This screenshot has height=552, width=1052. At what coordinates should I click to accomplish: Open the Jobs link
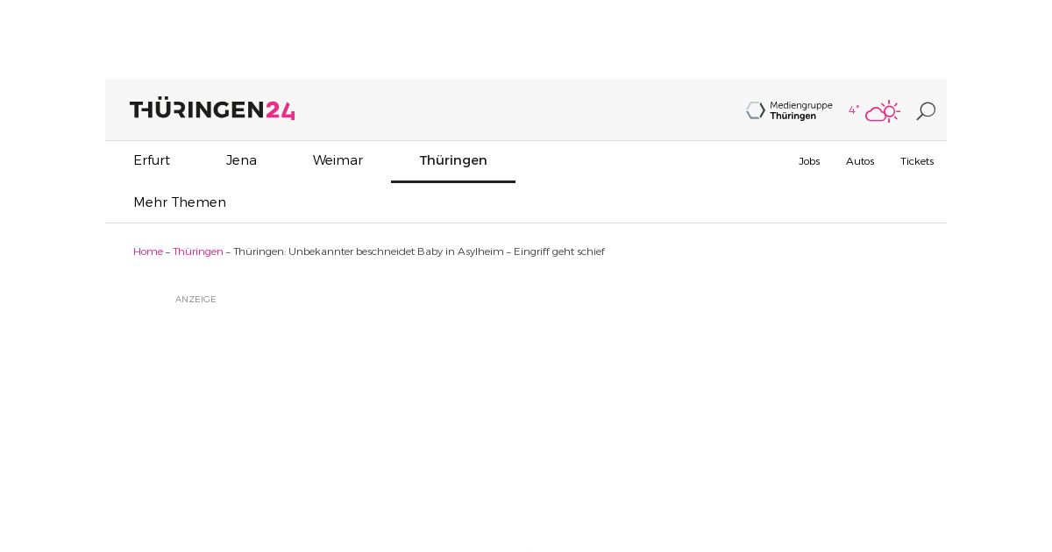pos(809,161)
